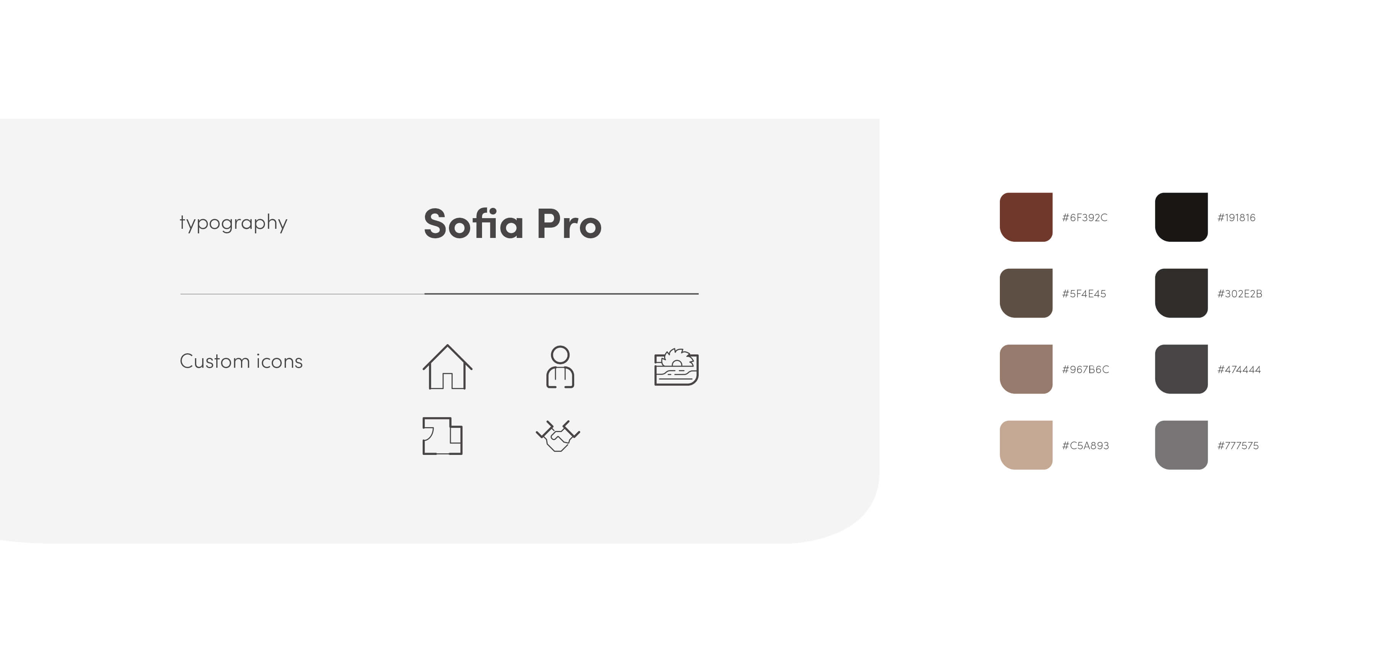
Task: Click the #191816 hex code text
Action: tap(1236, 217)
